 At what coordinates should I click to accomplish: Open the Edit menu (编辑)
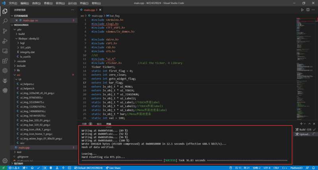(25, 3)
